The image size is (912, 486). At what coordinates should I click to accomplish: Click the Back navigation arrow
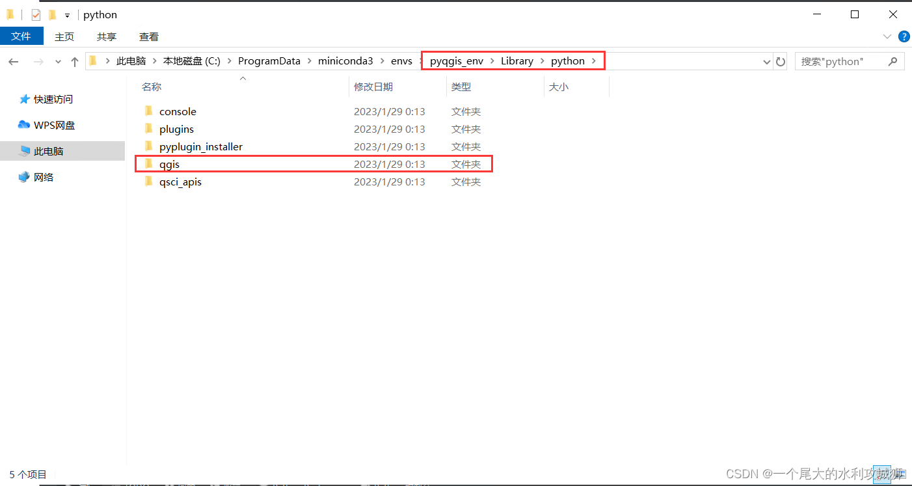click(x=13, y=61)
